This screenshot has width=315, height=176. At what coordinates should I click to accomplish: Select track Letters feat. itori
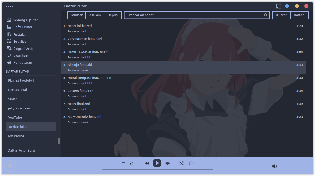tap(183, 93)
